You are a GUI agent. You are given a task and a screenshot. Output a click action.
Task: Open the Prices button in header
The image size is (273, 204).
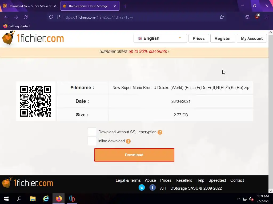click(199, 38)
